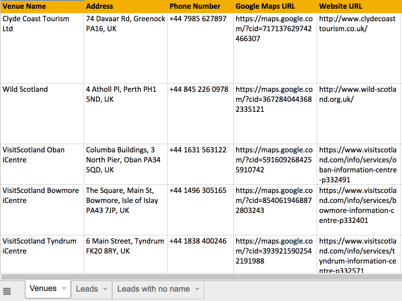Expand Leads with no name tab dropdown arrow
This screenshot has height=301, width=402.
197,289
